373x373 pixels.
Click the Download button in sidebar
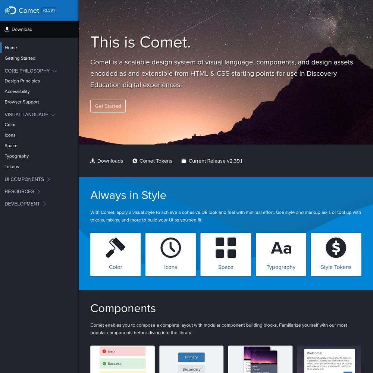click(x=39, y=29)
